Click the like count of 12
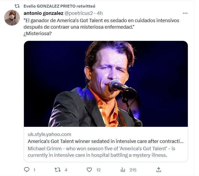 (98, 170)
